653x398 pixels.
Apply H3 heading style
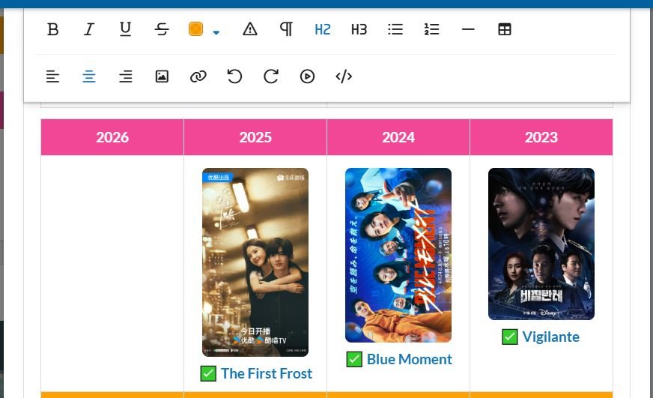359,29
